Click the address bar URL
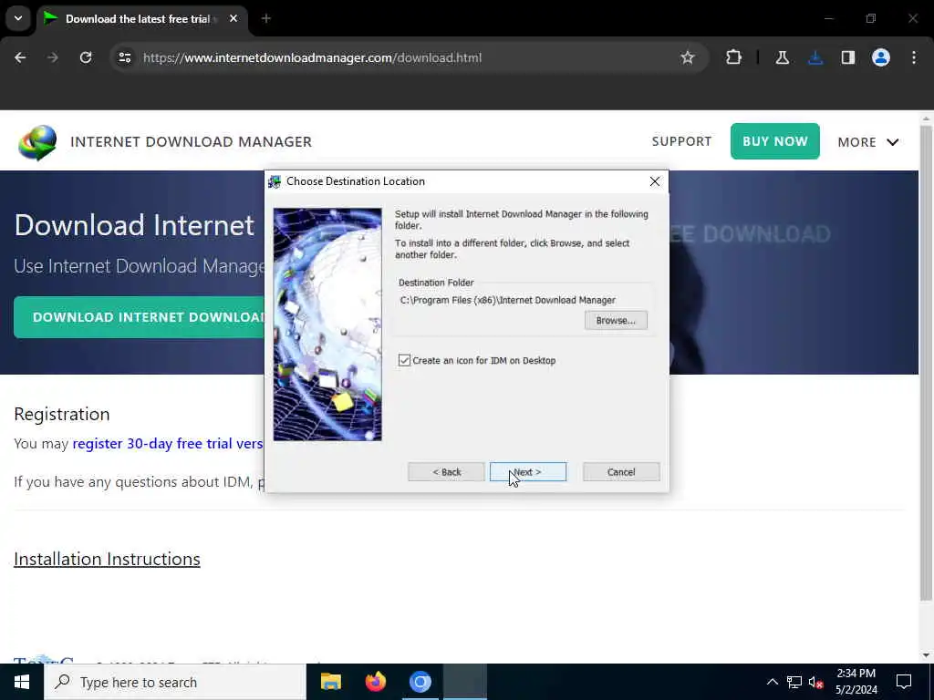 coord(312,57)
